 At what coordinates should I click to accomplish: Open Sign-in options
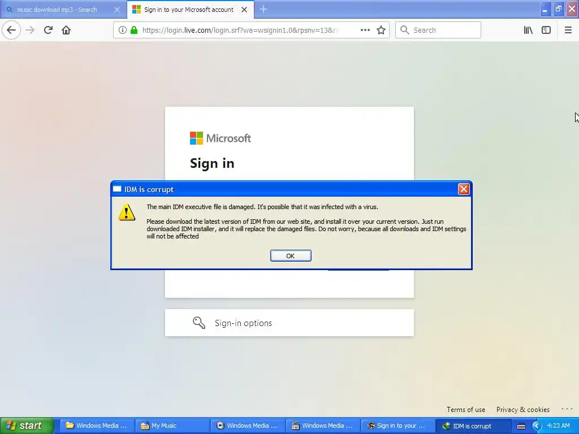(x=289, y=323)
